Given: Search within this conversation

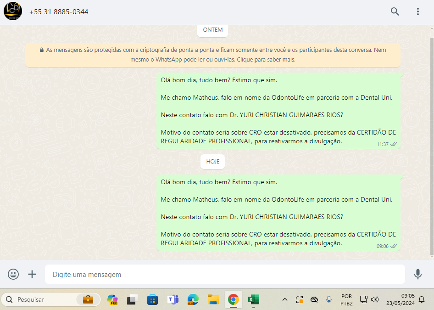Looking at the screenshot, I should [x=395, y=11].
